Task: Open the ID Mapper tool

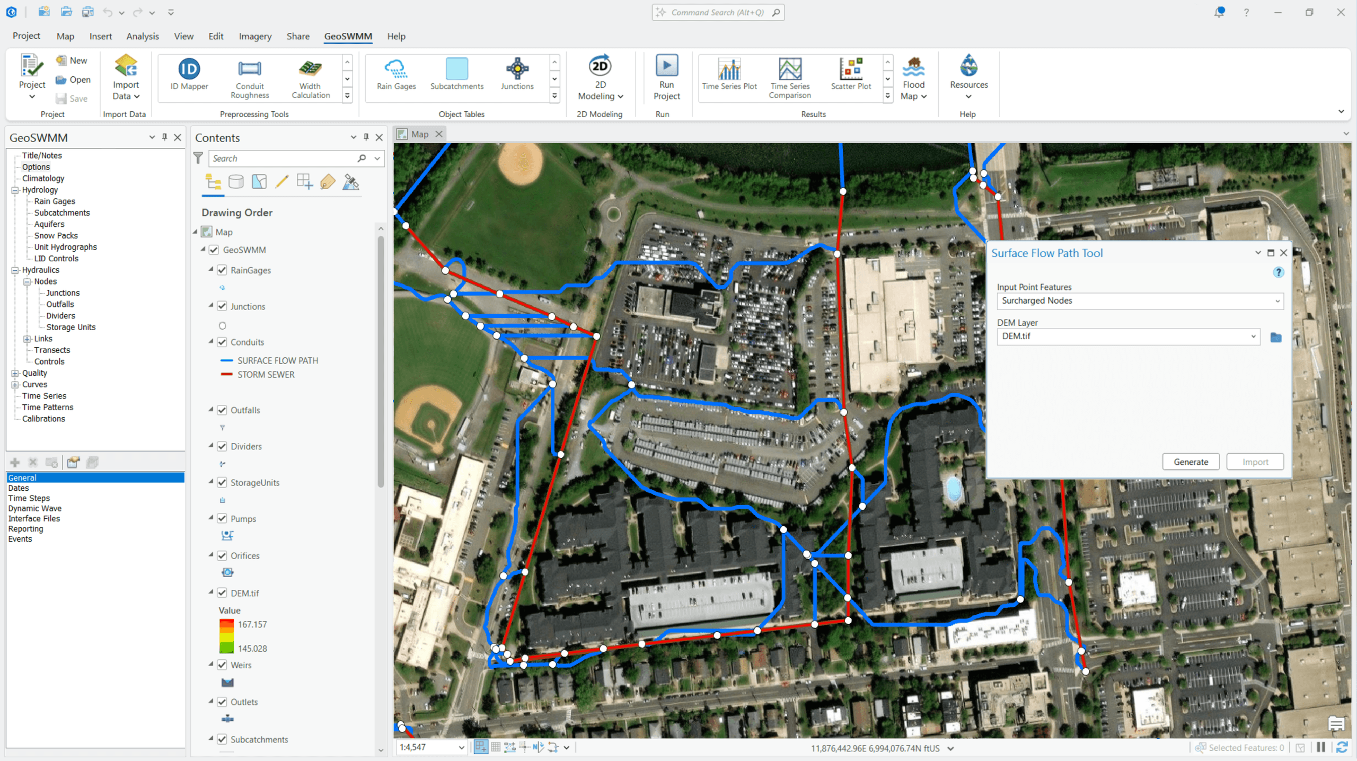Action: coord(189,77)
